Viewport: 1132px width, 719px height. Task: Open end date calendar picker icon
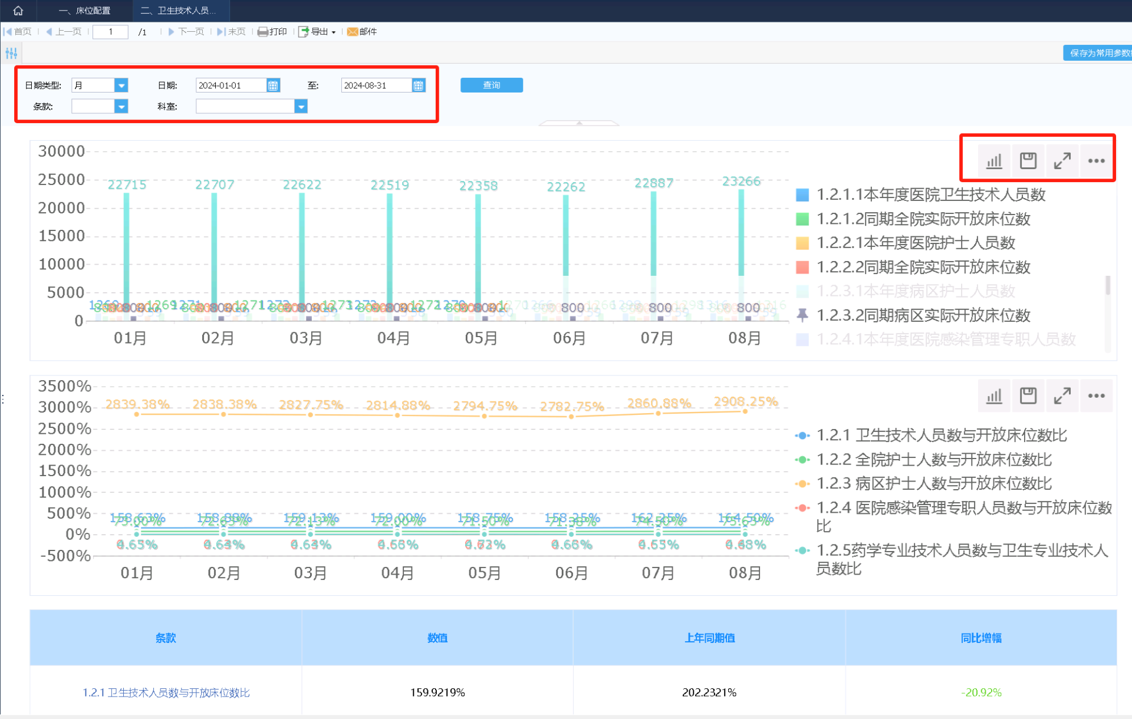coord(418,85)
